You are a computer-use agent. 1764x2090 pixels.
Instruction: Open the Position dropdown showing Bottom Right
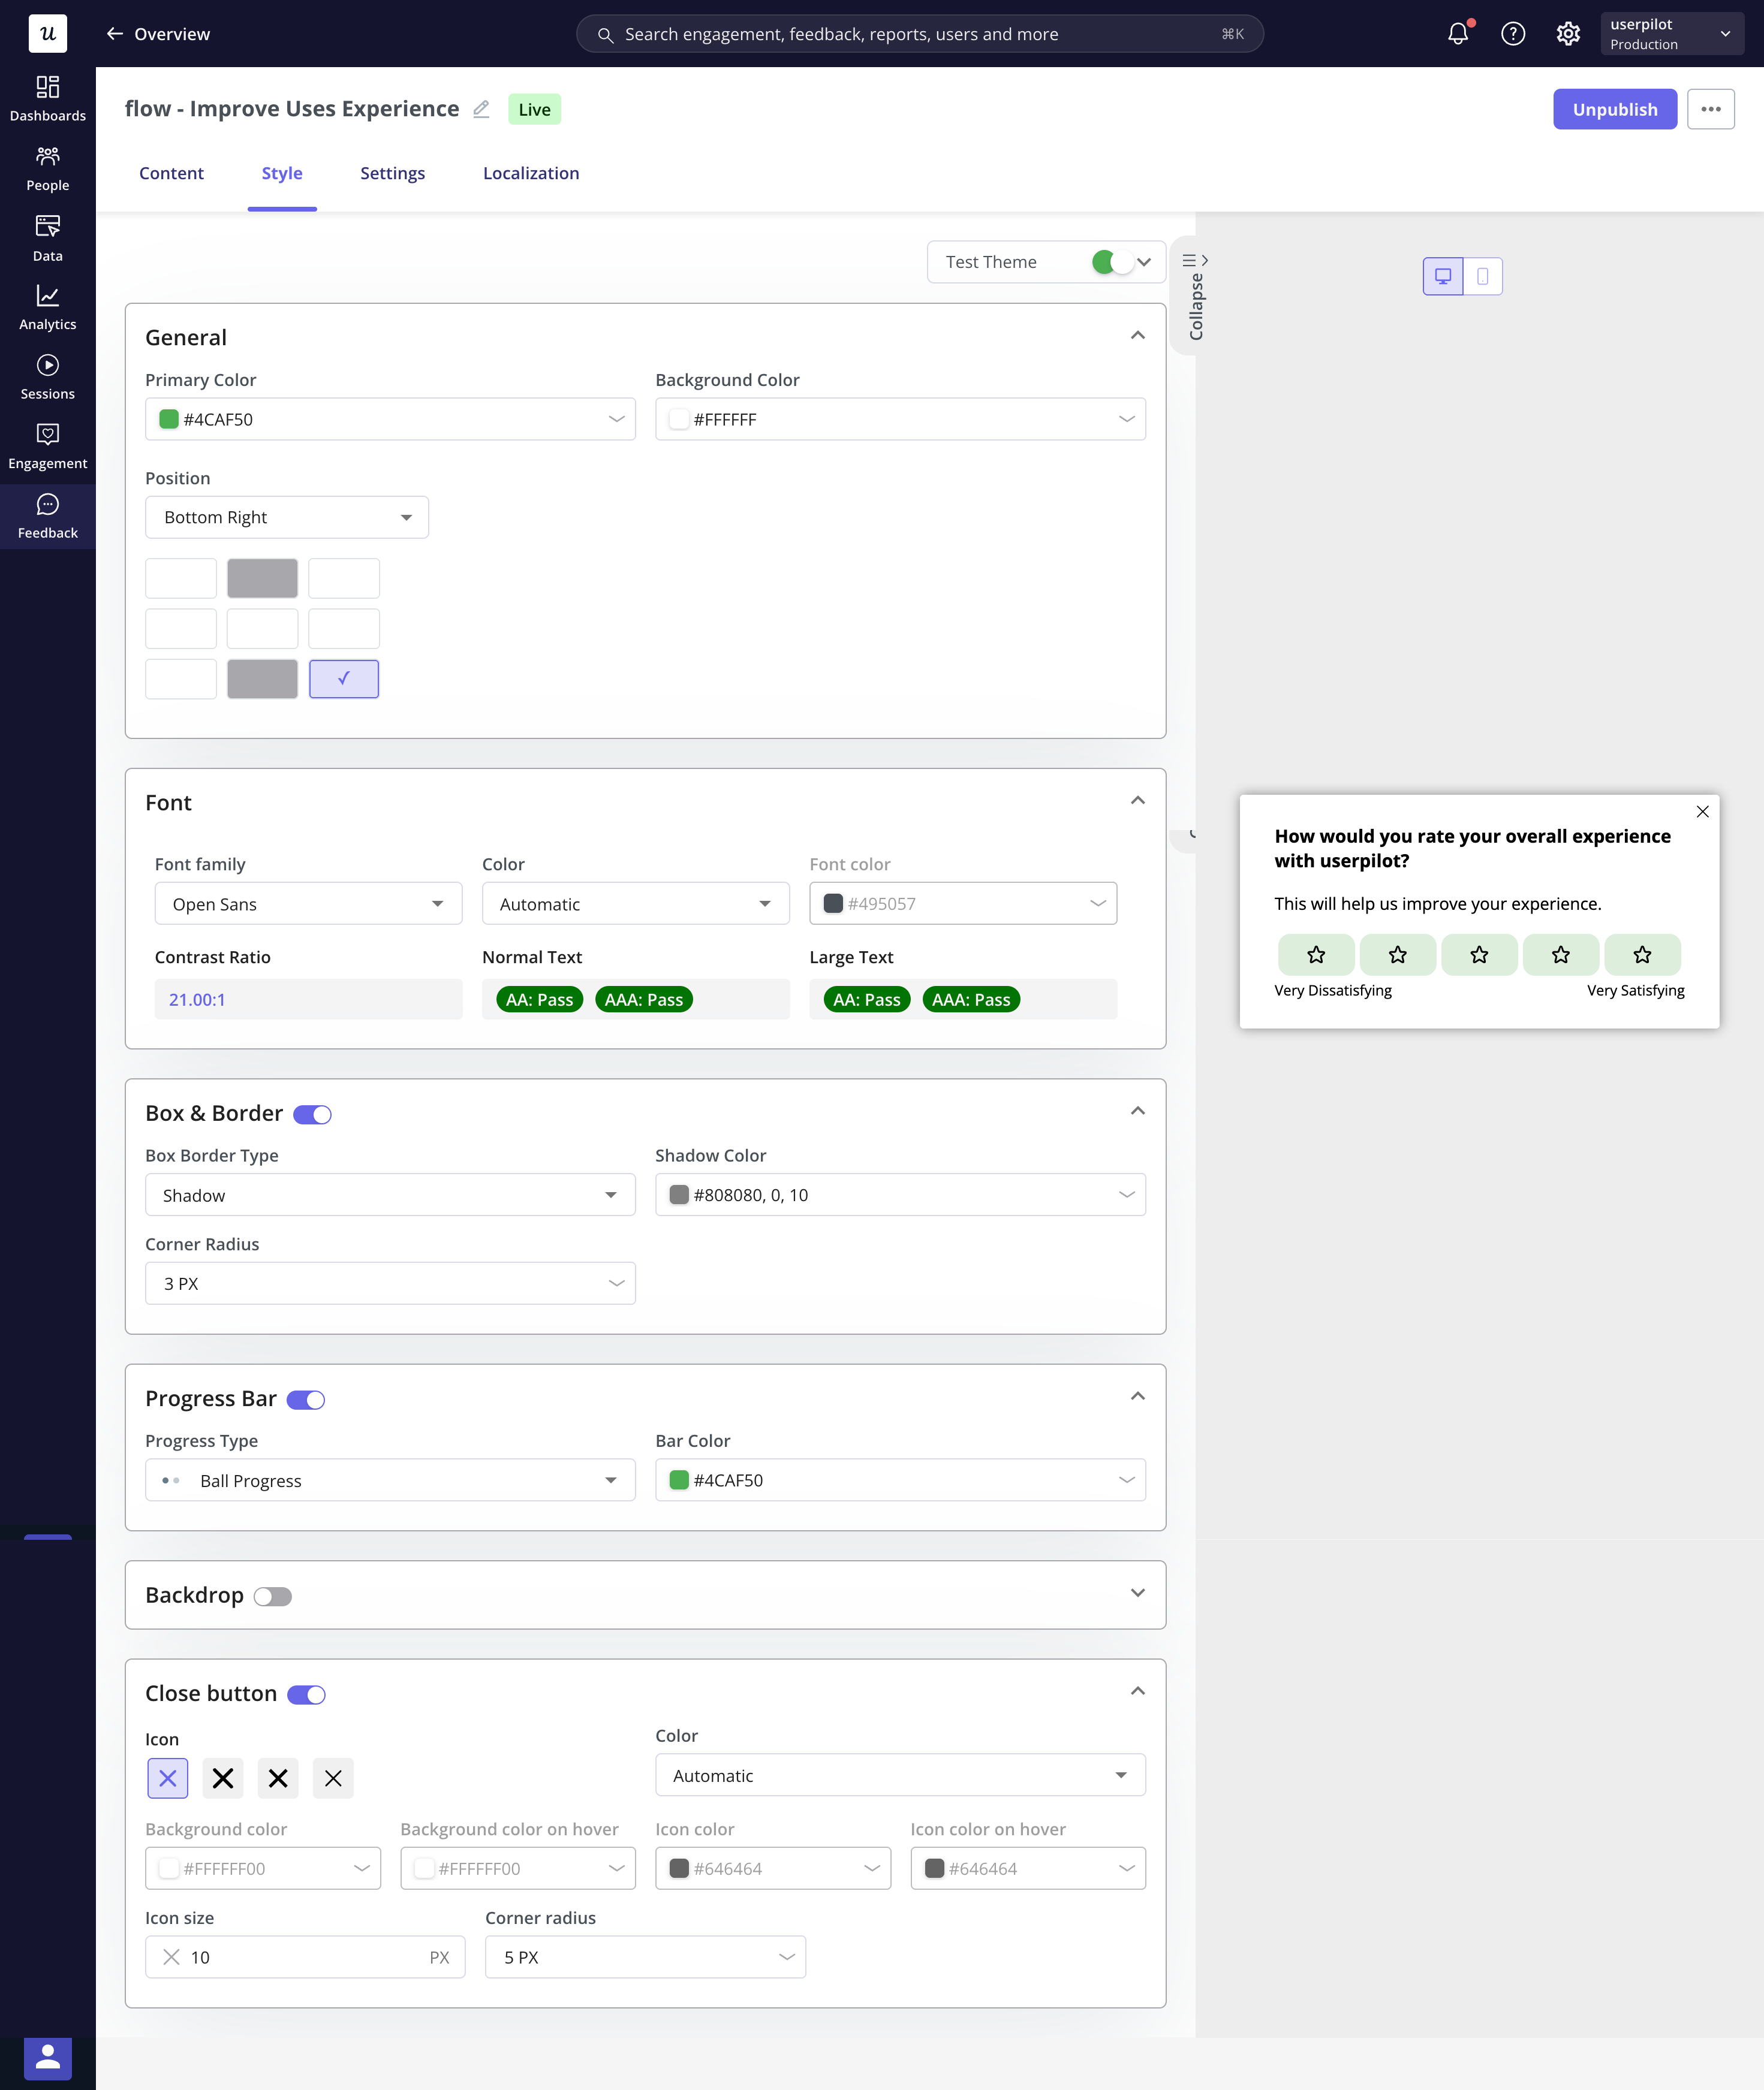tap(287, 517)
